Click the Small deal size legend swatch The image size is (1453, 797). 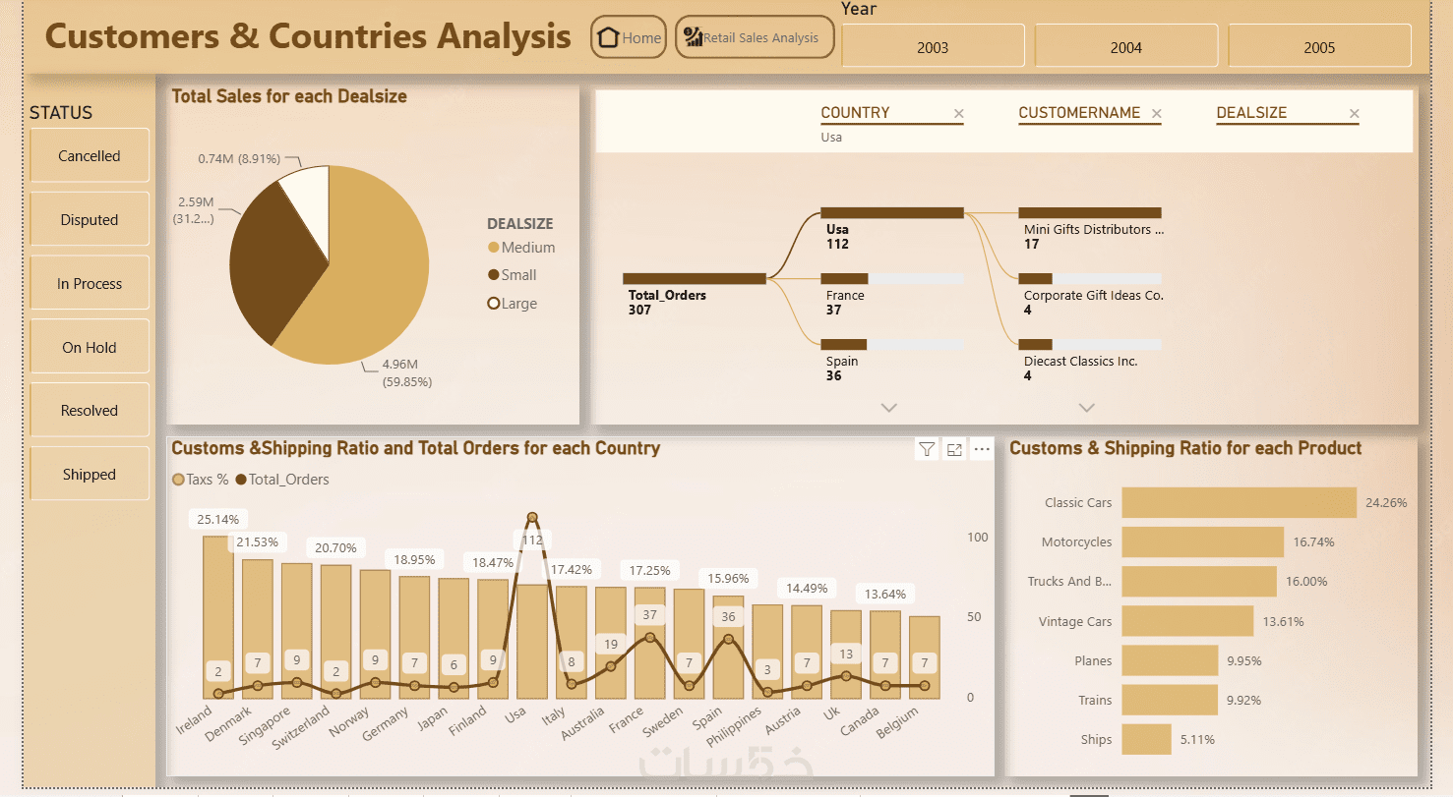pos(493,275)
